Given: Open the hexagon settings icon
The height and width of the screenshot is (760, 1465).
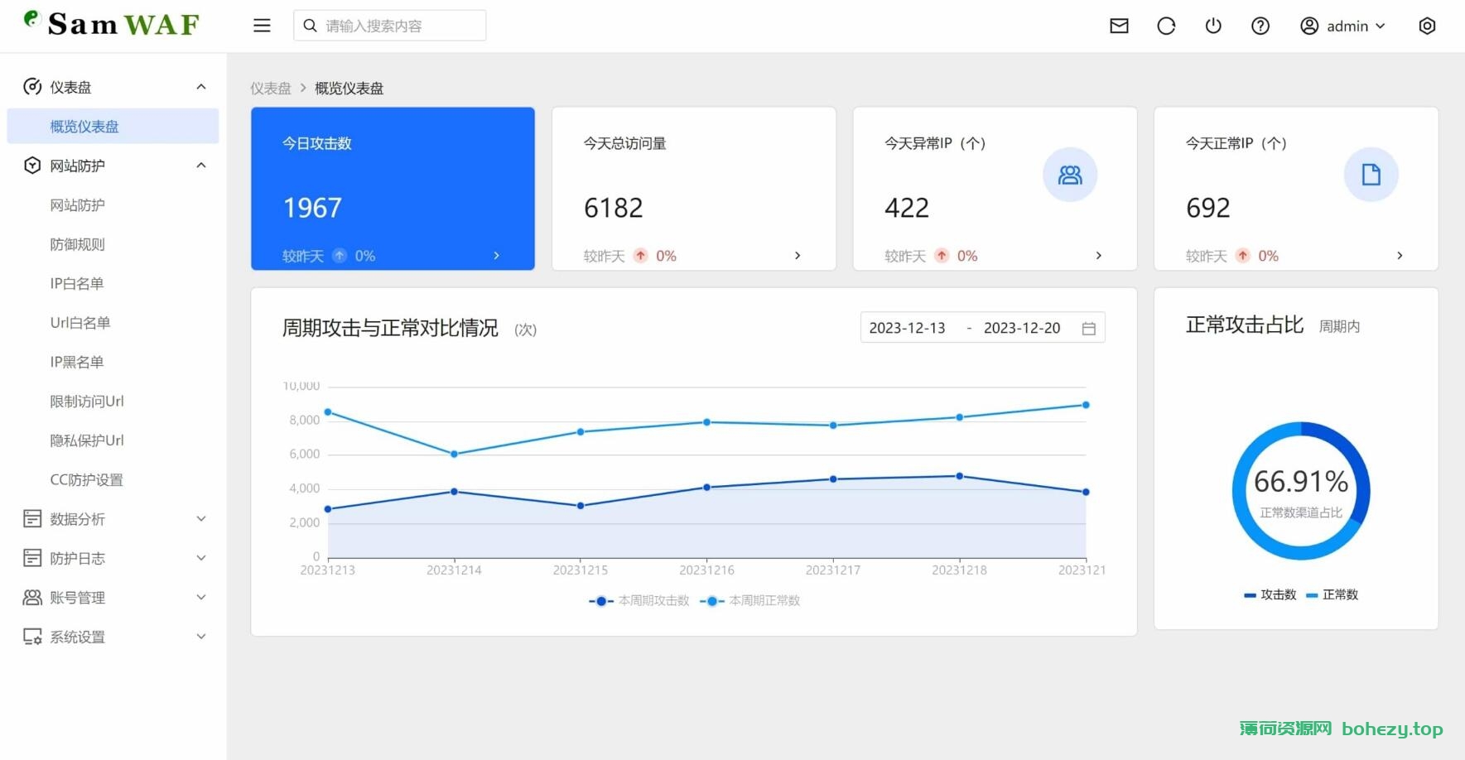Looking at the screenshot, I should 1427,26.
